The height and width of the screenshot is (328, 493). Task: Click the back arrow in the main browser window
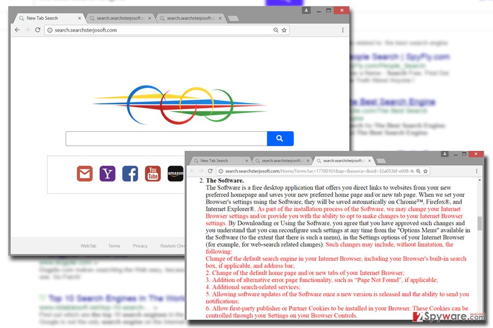pyautogui.click(x=18, y=30)
